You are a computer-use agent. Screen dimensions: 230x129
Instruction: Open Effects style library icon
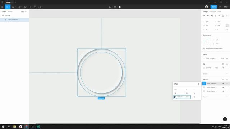point(223,80)
